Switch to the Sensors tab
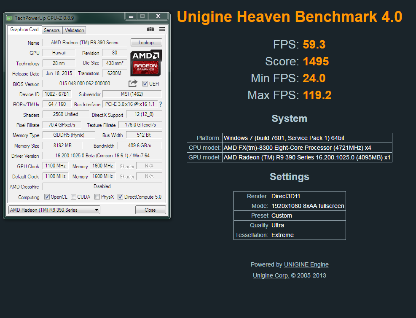 coord(52,30)
